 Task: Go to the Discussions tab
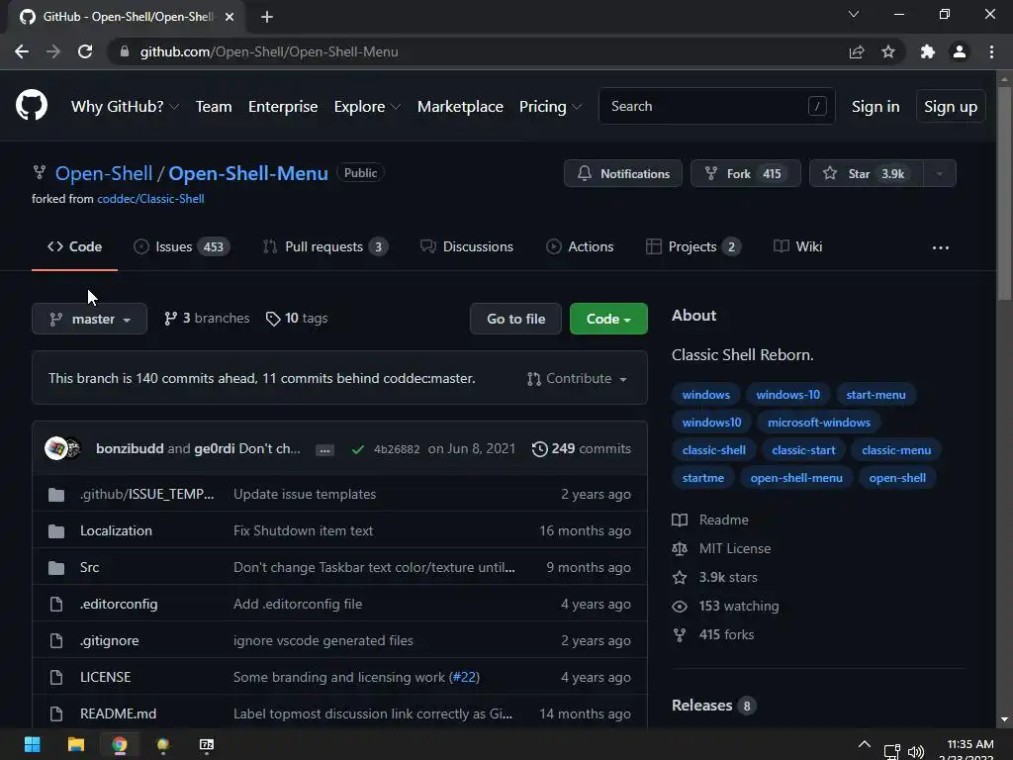(467, 246)
